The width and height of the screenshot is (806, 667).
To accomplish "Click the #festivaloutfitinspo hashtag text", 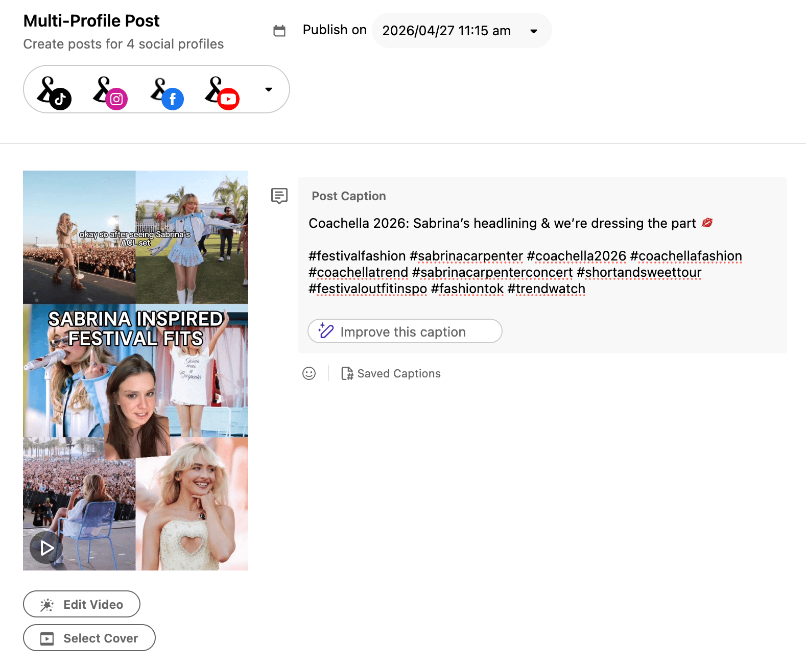I will coord(368,289).
